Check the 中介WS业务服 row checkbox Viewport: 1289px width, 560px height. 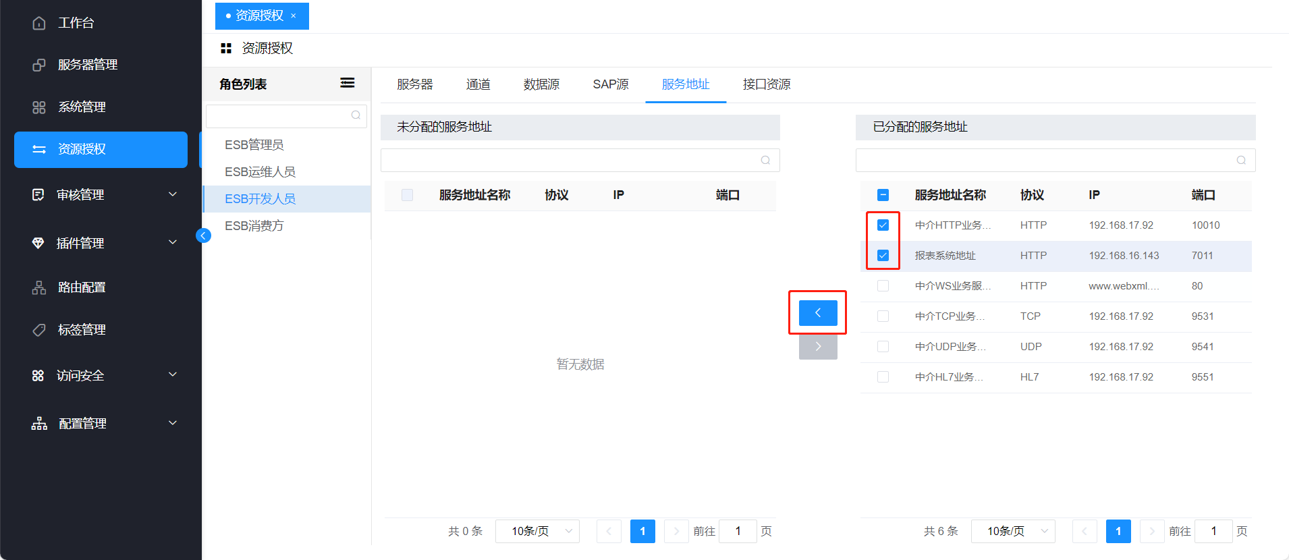pyautogui.click(x=883, y=286)
